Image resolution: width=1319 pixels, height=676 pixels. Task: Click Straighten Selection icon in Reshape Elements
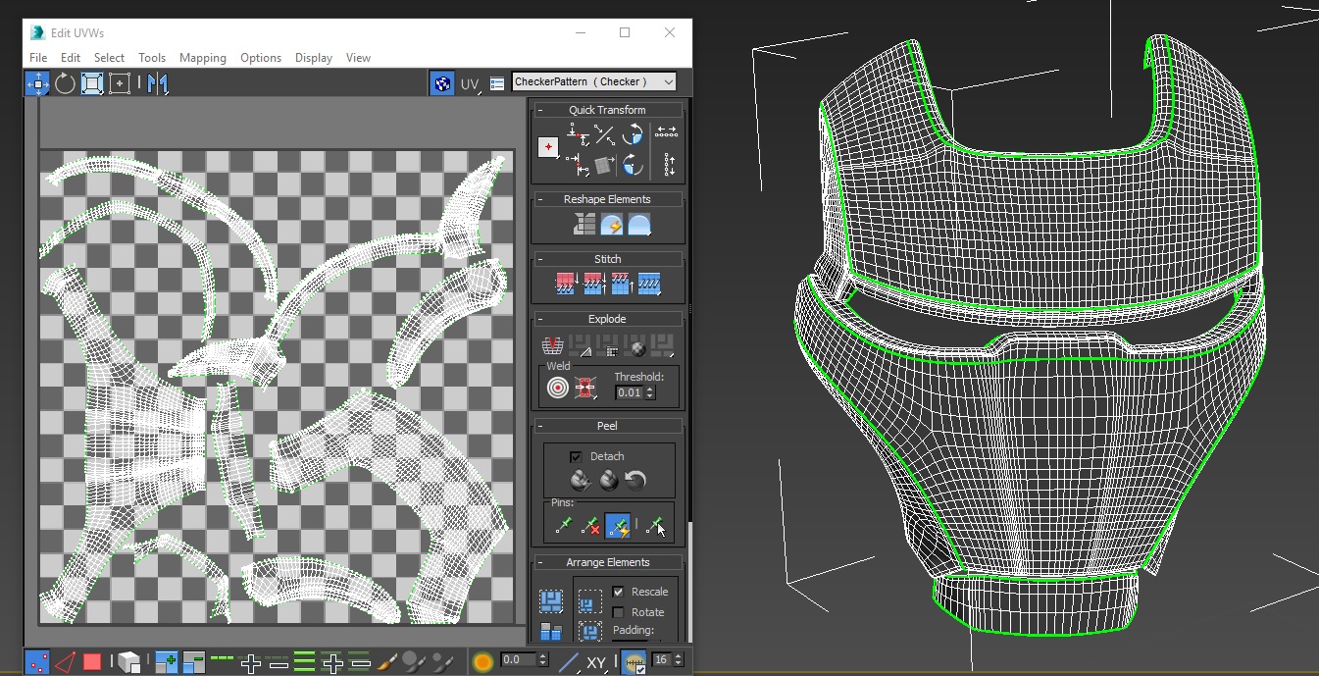pos(584,226)
